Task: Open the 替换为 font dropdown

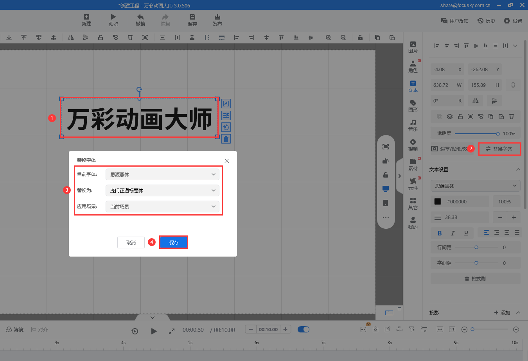Action: (162, 190)
